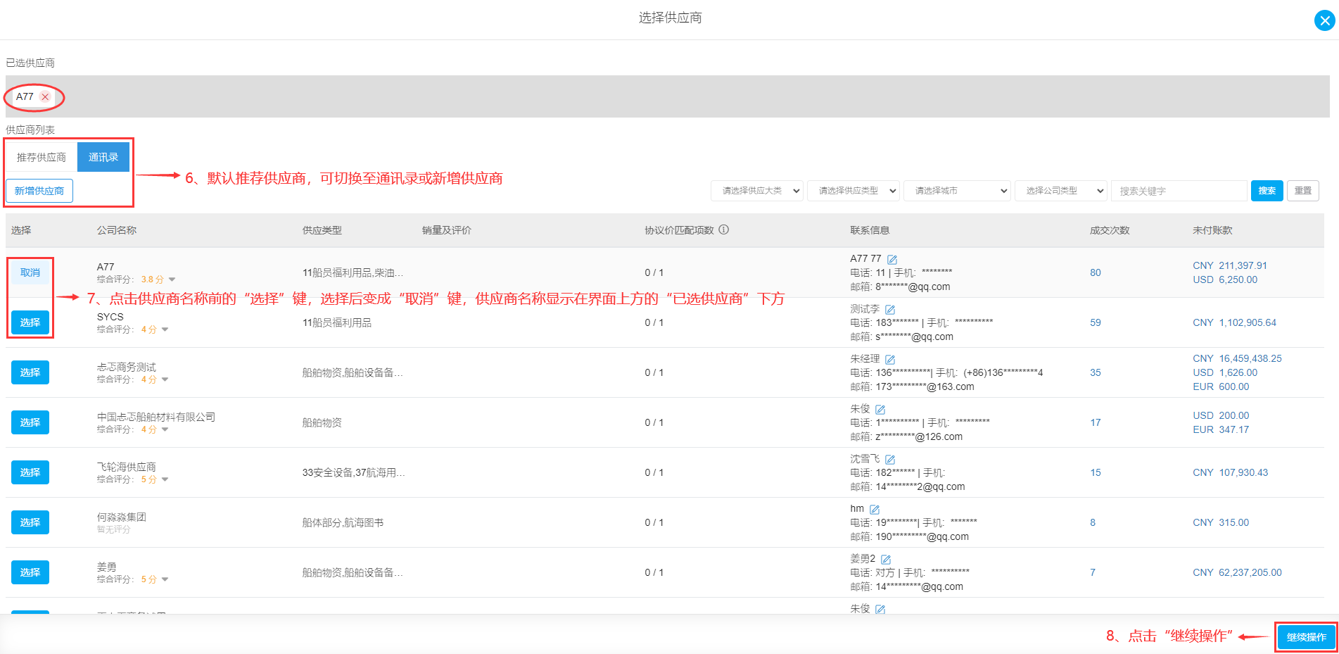Click unpaid amount CNY 107,930.43
This screenshot has width=1339, height=654.
(1230, 472)
